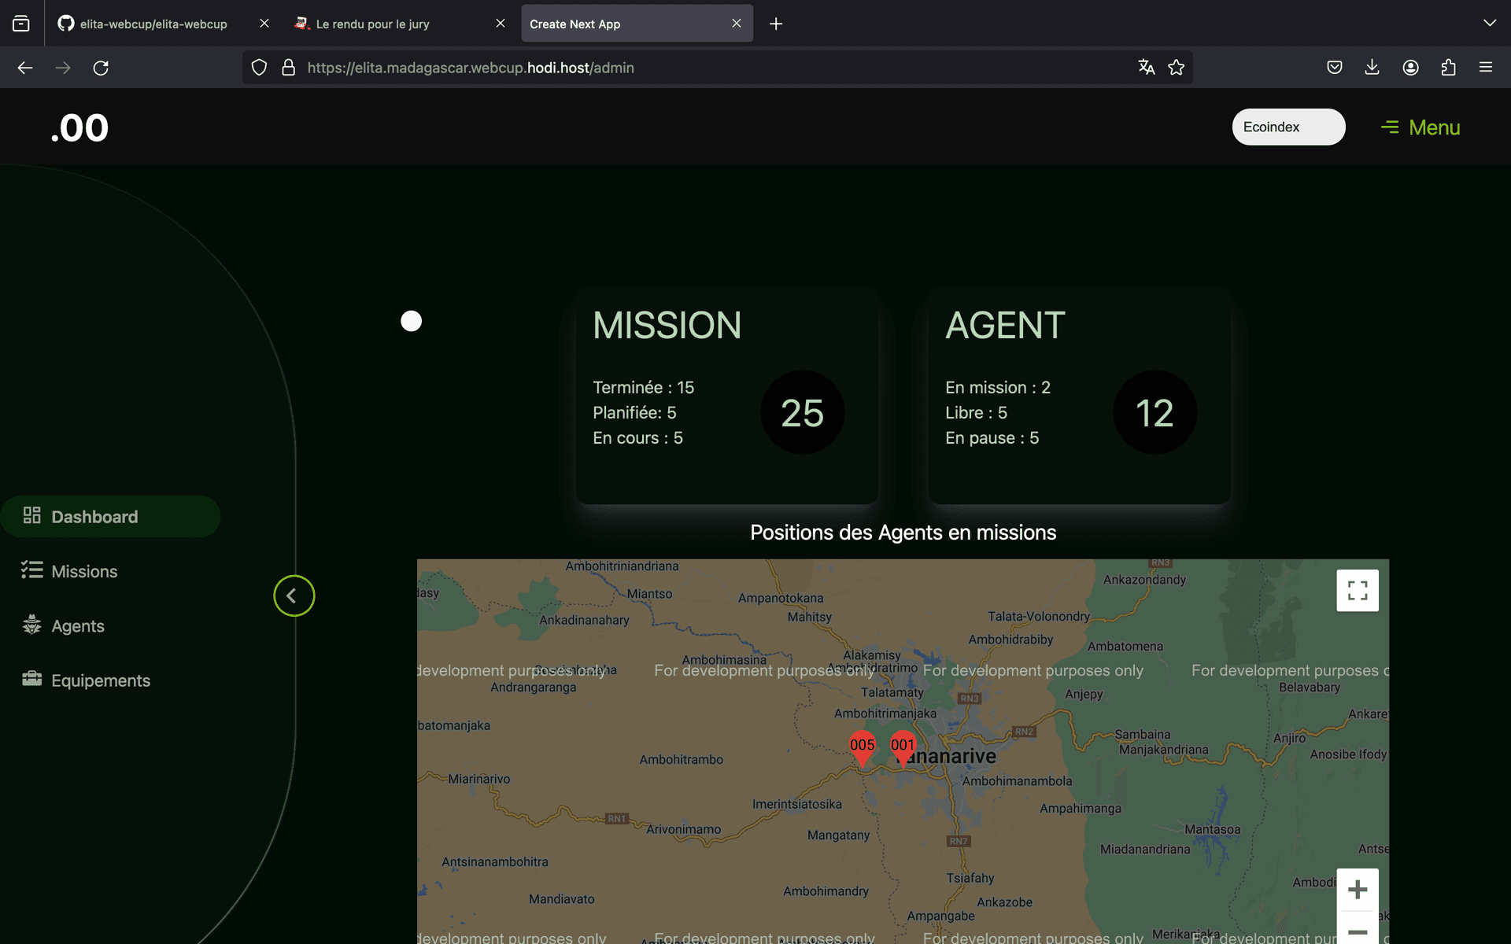Viewport: 1511px width, 944px height.
Task: Bookmark this page with the star
Action: [1177, 68]
